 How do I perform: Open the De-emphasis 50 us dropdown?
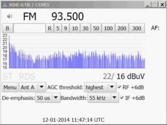click(48, 98)
